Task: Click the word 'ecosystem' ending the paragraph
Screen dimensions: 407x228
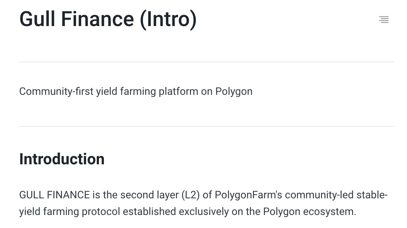Action: (x=328, y=212)
